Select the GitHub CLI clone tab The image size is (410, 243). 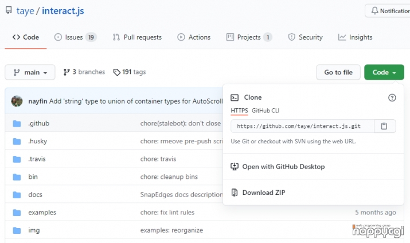pos(265,111)
